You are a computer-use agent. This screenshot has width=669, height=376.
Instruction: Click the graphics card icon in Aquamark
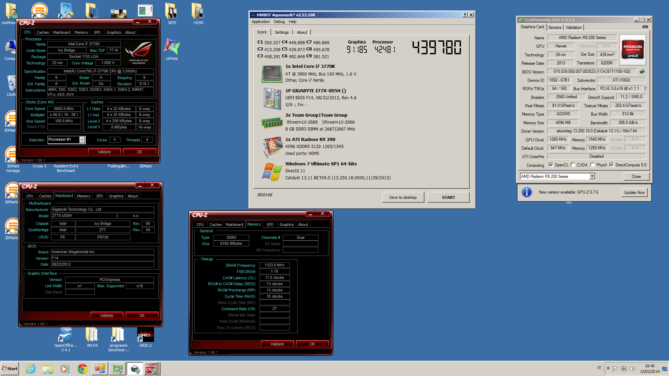tap(272, 147)
